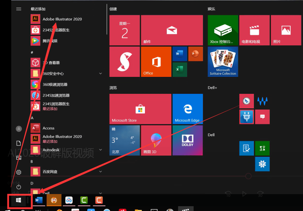Click the 浏览 group header
This screenshot has width=303, height=211.
(113, 88)
